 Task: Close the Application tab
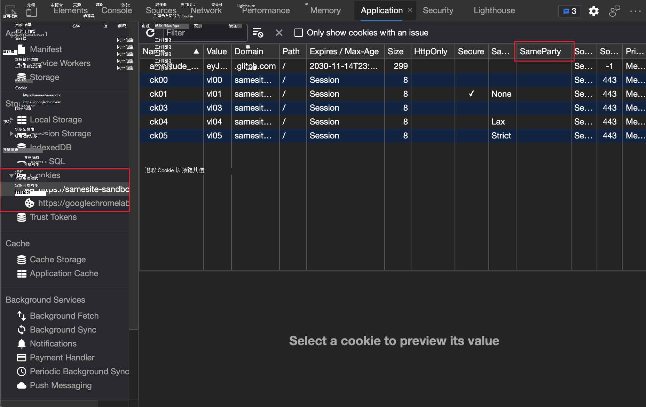click(x=410, y=10)
